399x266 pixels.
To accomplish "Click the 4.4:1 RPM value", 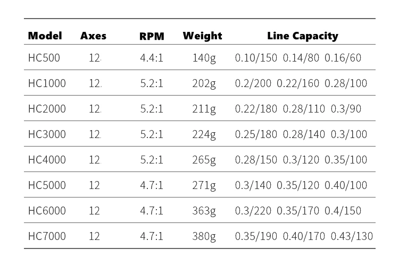I will coord(152,58).
